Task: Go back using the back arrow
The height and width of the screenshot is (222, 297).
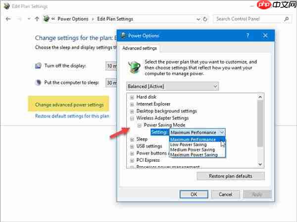Action: [x=8, y=19]
